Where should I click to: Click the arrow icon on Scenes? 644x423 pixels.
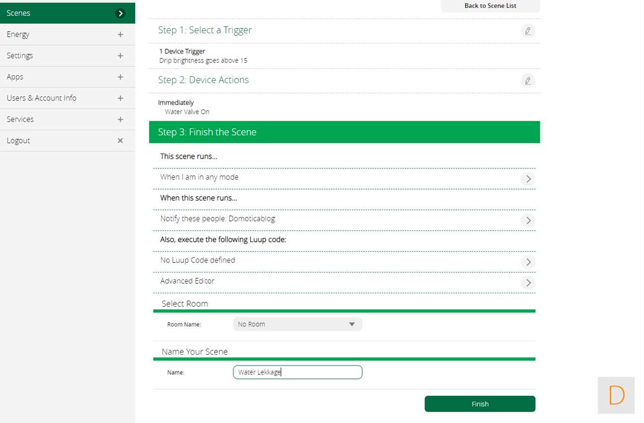(x=120, y=13)
